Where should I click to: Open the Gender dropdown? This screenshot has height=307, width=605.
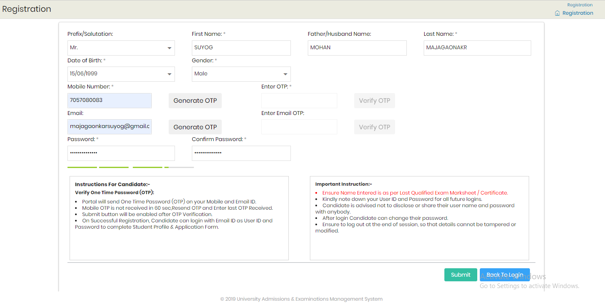tap(241, 74)
